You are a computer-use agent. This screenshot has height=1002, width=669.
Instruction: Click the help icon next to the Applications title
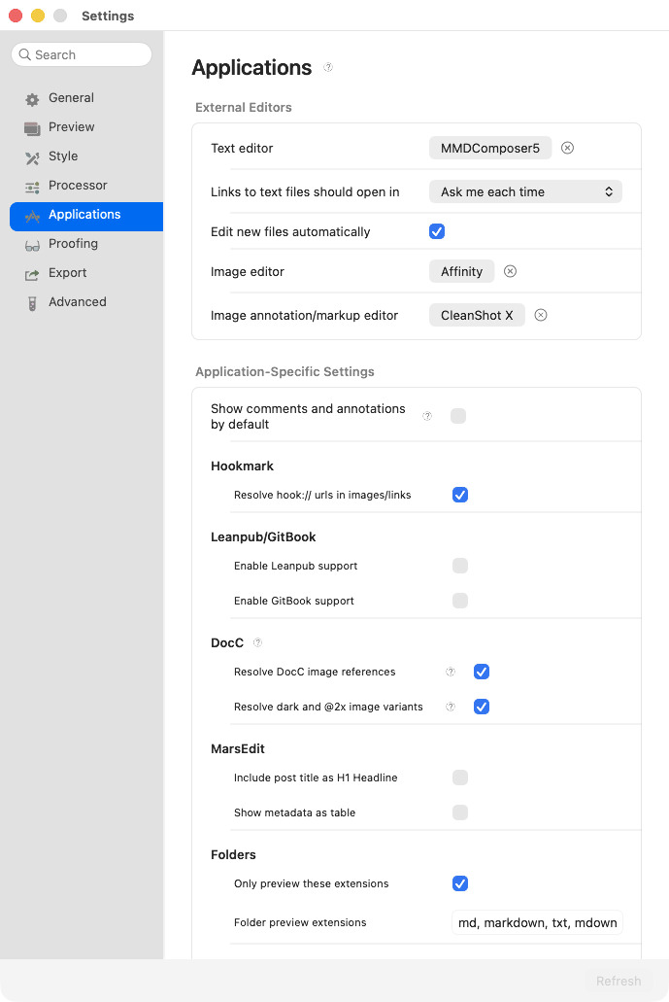click(x=328, y=67)
